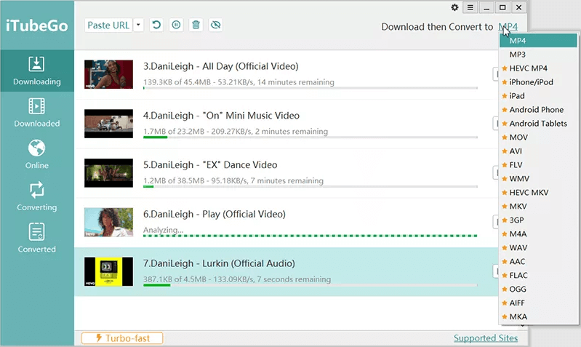Choose AIFF audio format
The width and height of the screenshot is (581, 347).
pyautogui.click(x=538, y=303)
